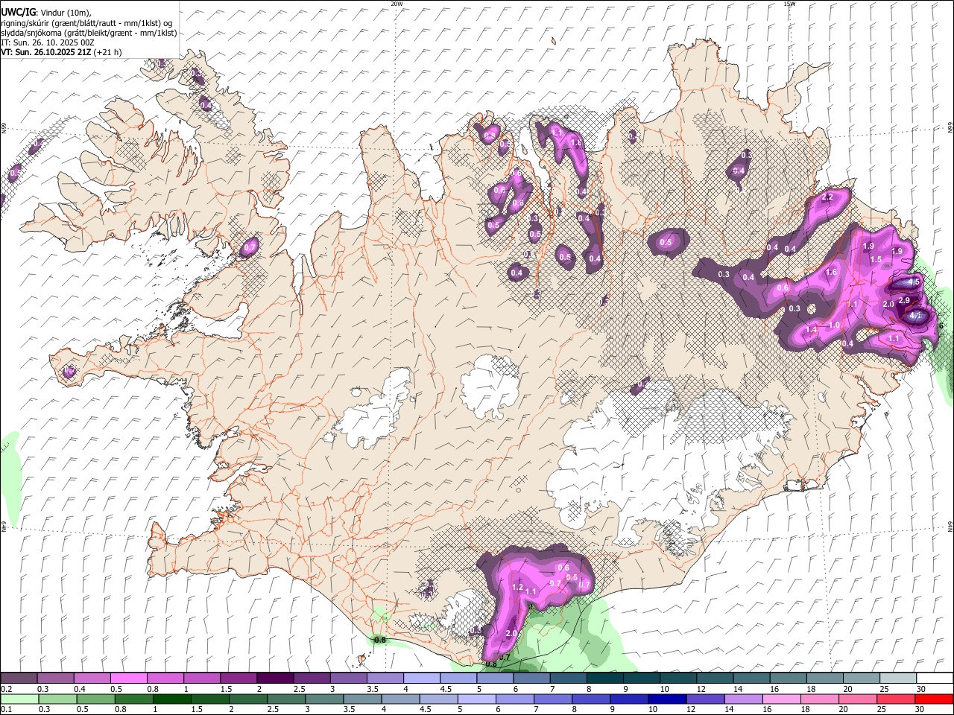Click upper legend swatch between 25 and 30
The width and height of the screenshot is (954, 715).
click(898, 679)
